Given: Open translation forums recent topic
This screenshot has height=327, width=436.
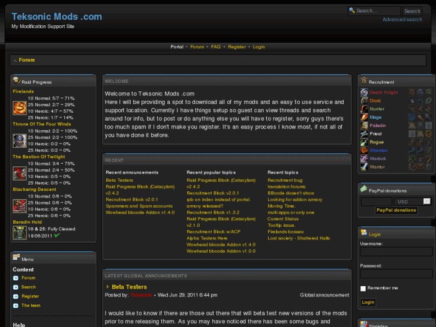Looking at the screenshot, I should [x=287, y=187].
